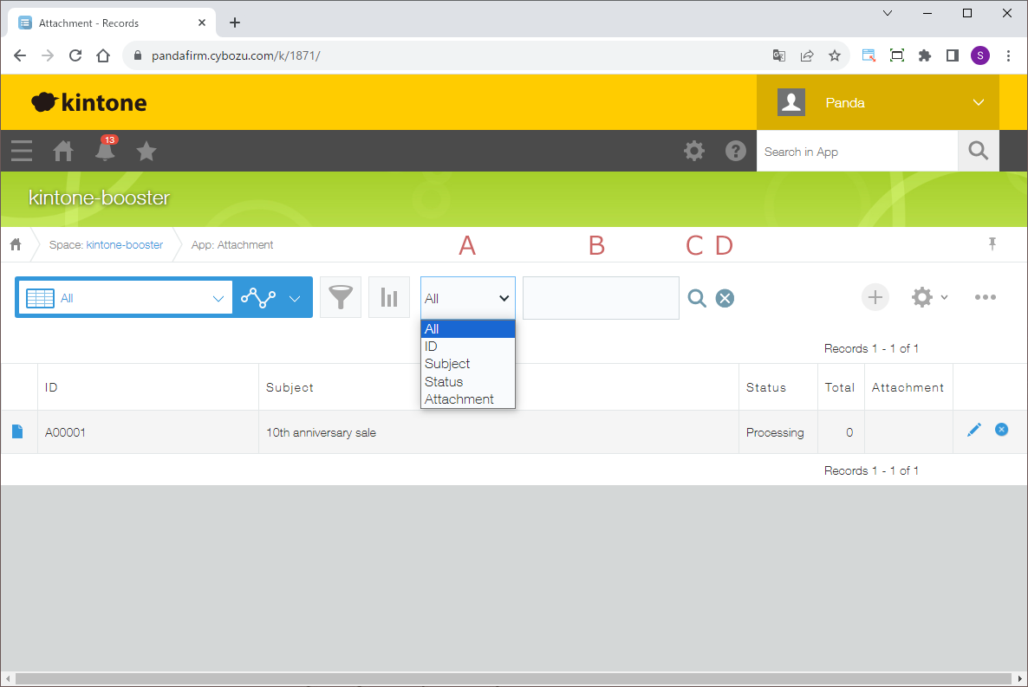Add a new record with plus icon

pos(875,297)
